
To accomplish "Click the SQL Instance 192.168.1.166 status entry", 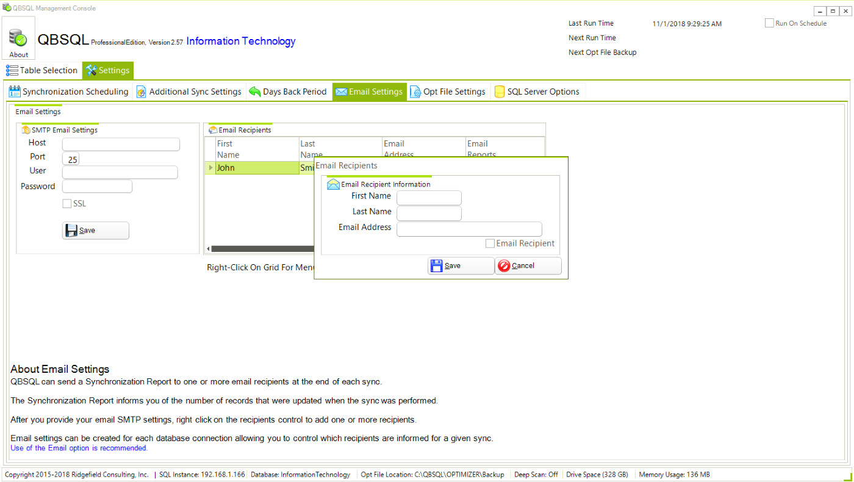I will 202,475.
